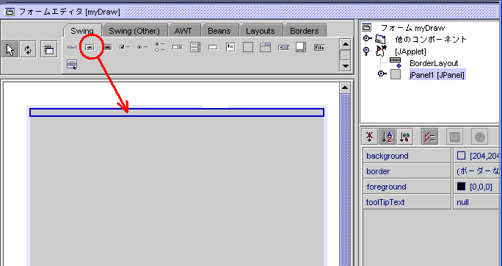Click the form area vertical scrollbar track

345,179
